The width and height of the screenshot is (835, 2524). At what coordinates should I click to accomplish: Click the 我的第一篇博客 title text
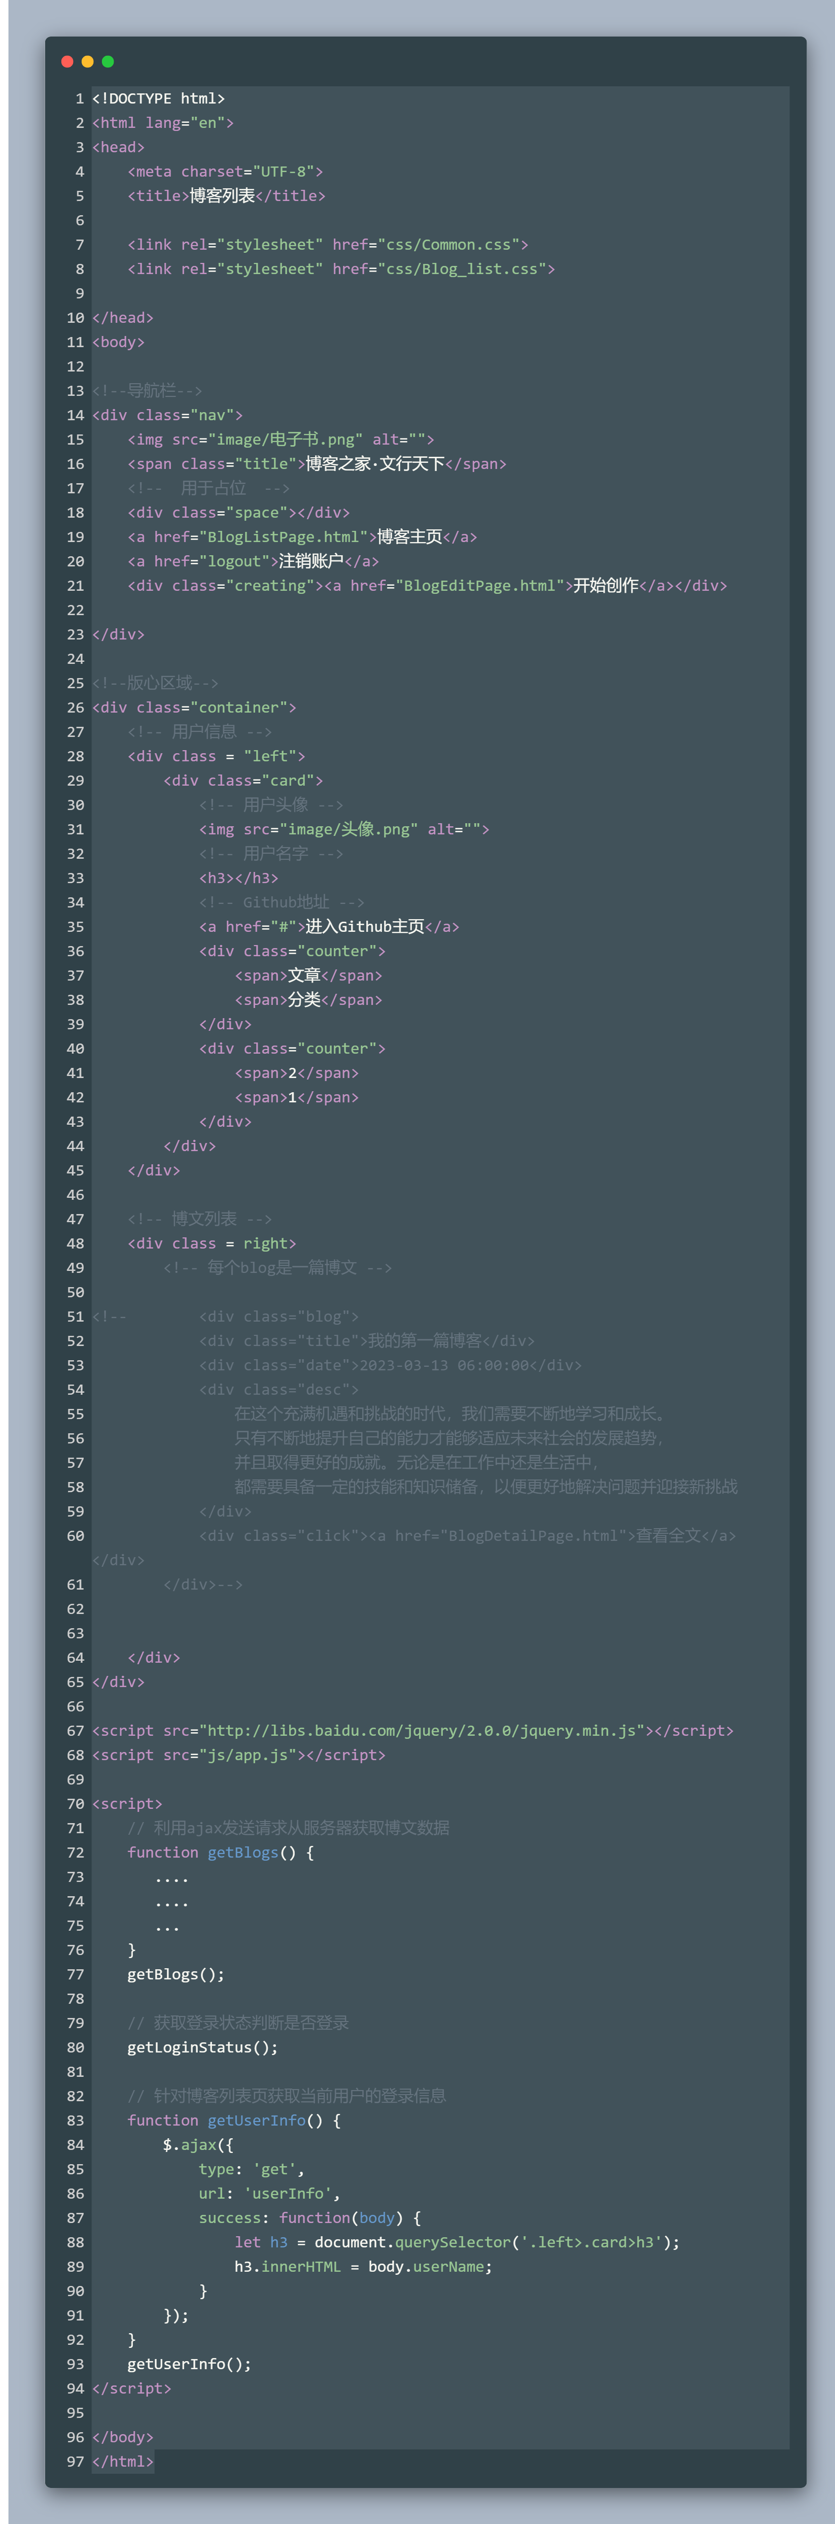coord(425,1341)
